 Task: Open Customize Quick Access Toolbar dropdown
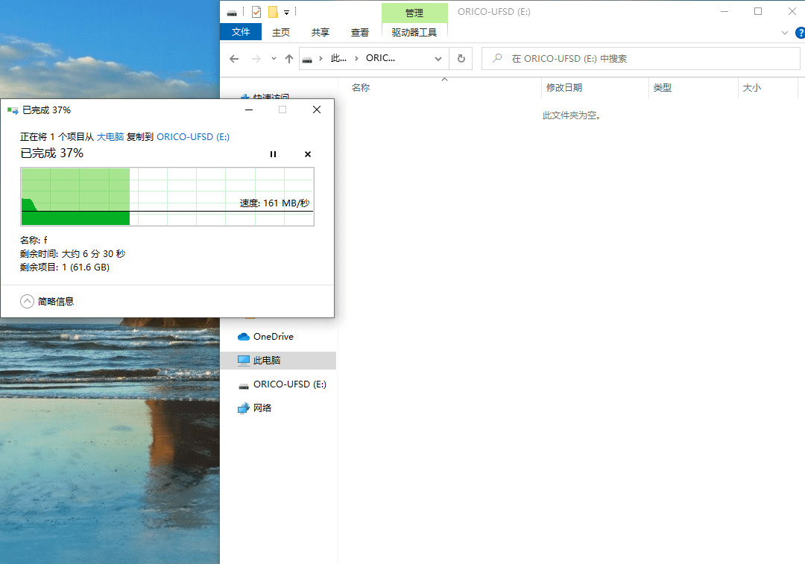click(x=286, y=13)
